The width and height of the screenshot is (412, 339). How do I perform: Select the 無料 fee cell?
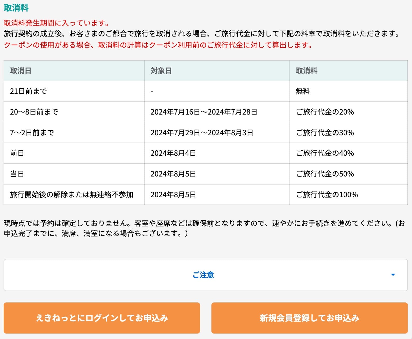tap(349, 91)
